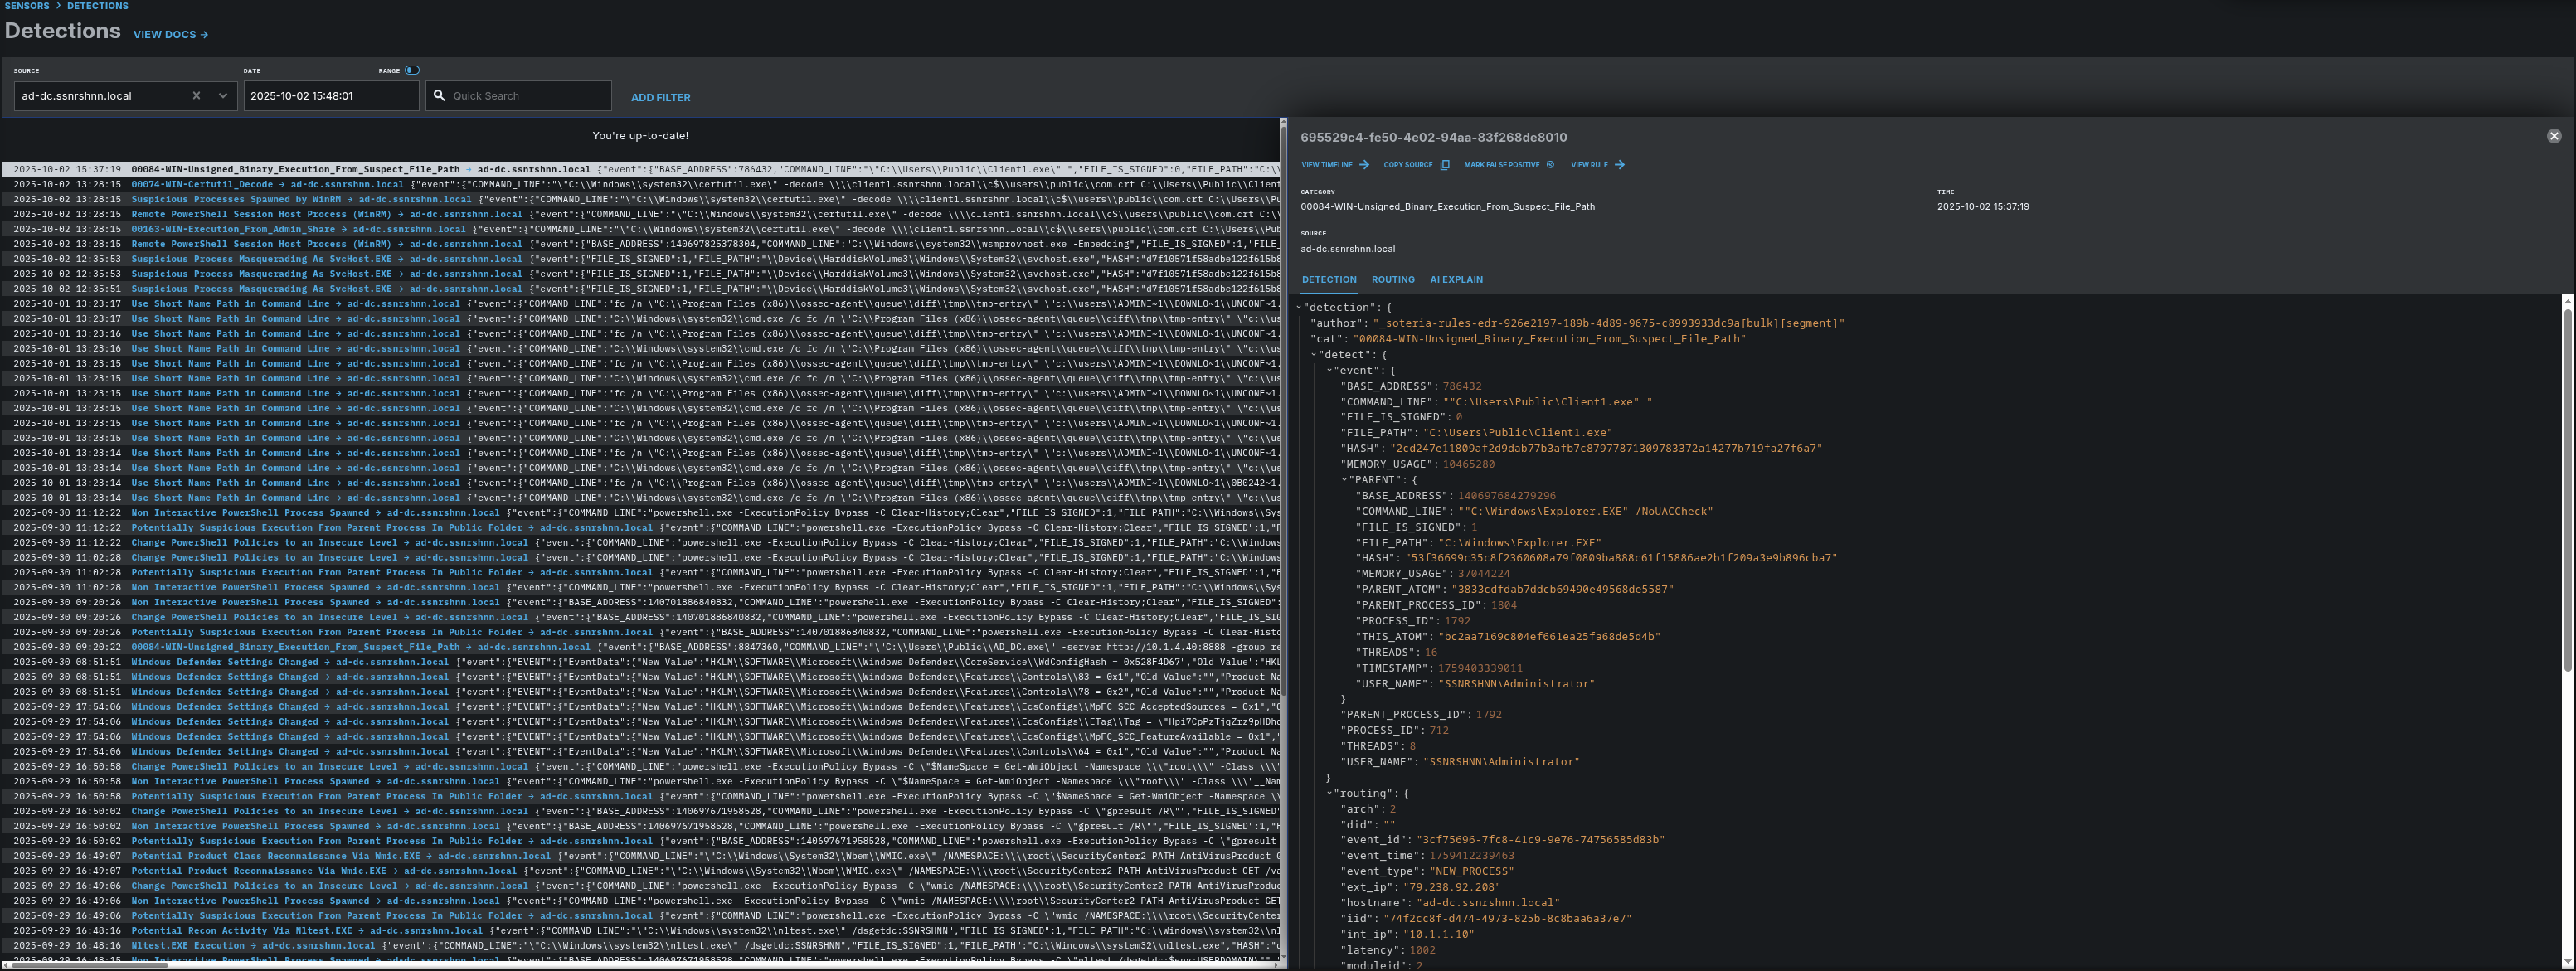Close the detection details panel
The height and width of the screenshot is (971, 2576).
point(2553,136)
